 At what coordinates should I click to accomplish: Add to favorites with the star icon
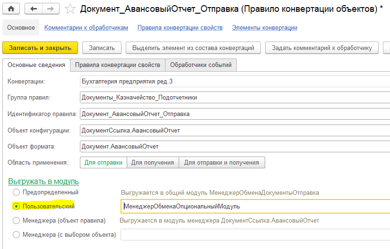click(70, 9)
